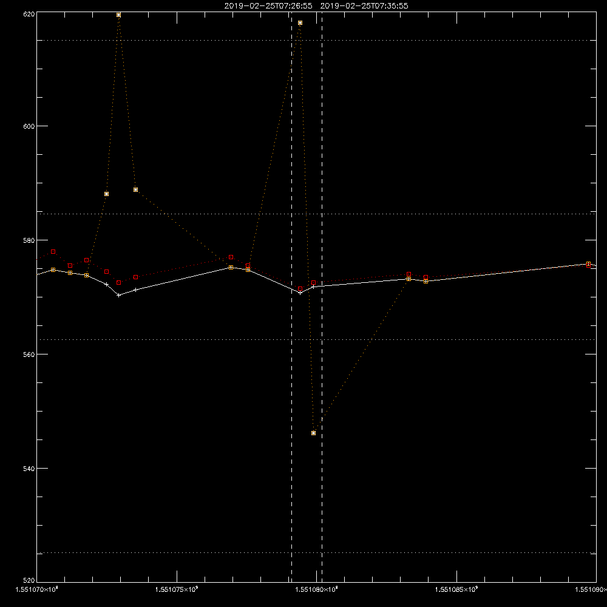Select the orange peak marker near 620

pyautogui.click(x=118, y=15)
